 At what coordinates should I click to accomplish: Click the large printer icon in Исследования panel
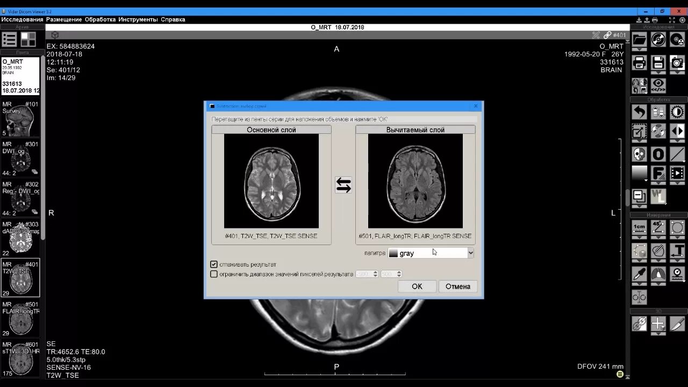click(x=639, y=62)
